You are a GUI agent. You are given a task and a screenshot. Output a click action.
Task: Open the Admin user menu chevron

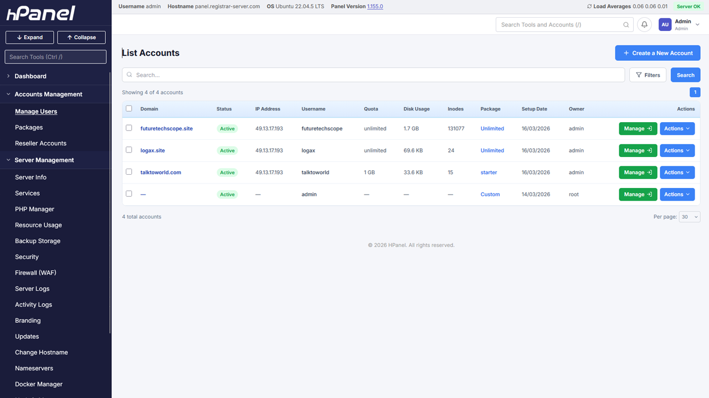coord(697,25)
